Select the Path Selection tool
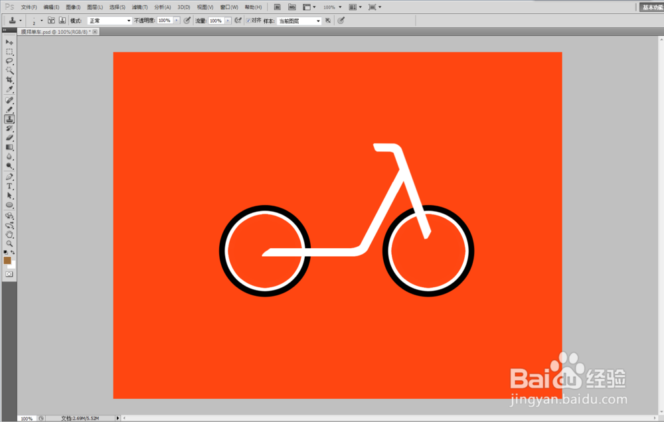 pyautogui.click(x=9, y=196)
